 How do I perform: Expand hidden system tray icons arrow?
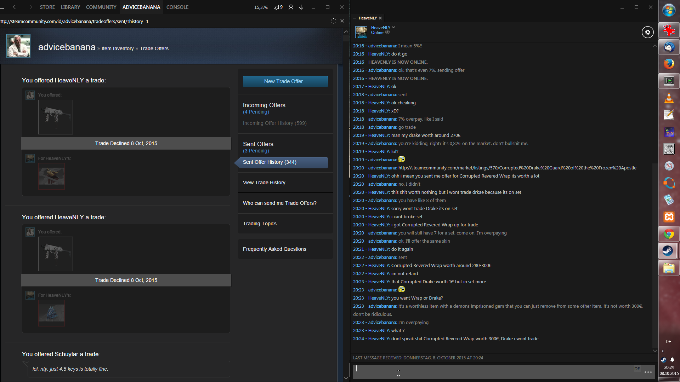coord(663,351)
